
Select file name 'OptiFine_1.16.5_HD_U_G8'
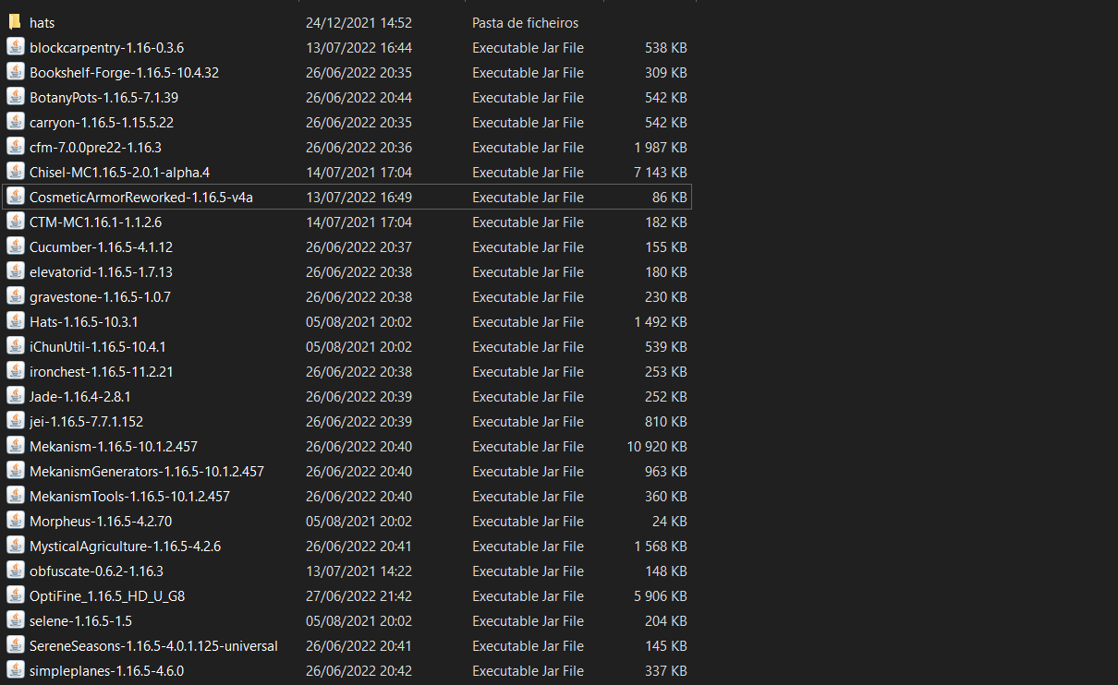pyautogui.click(x=107, y=595)
